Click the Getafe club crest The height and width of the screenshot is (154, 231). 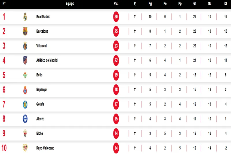tap(25, 104)
